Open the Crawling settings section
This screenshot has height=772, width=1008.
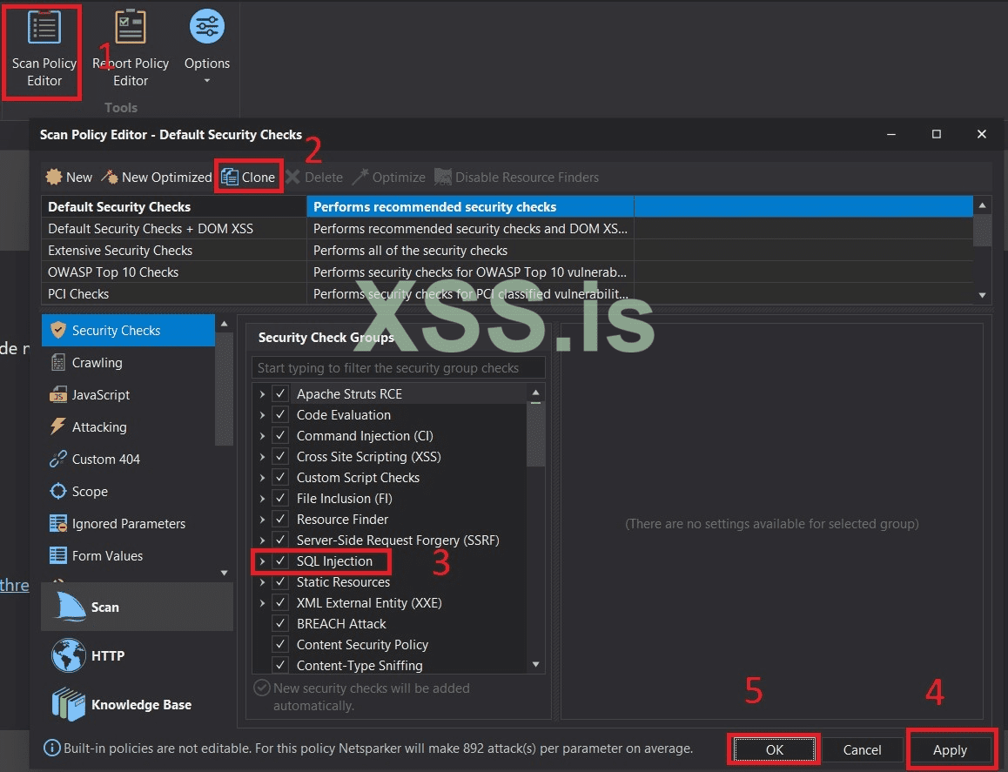[x=128, y=363]
